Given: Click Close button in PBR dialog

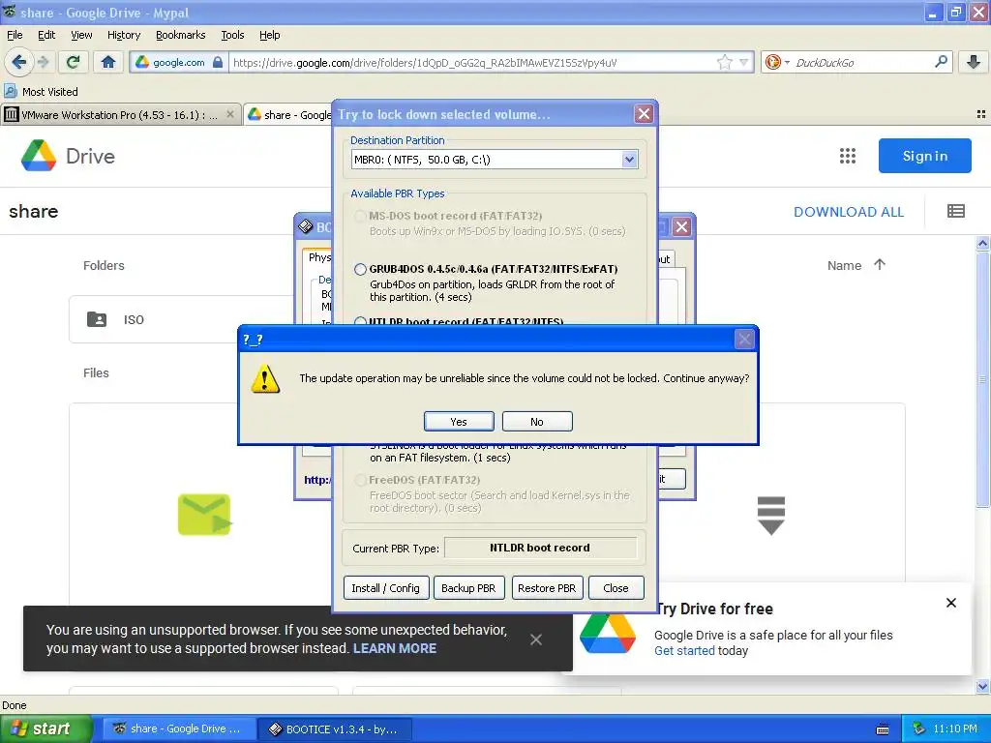Looking at the screenshot, I should click(x=616, y=587).
